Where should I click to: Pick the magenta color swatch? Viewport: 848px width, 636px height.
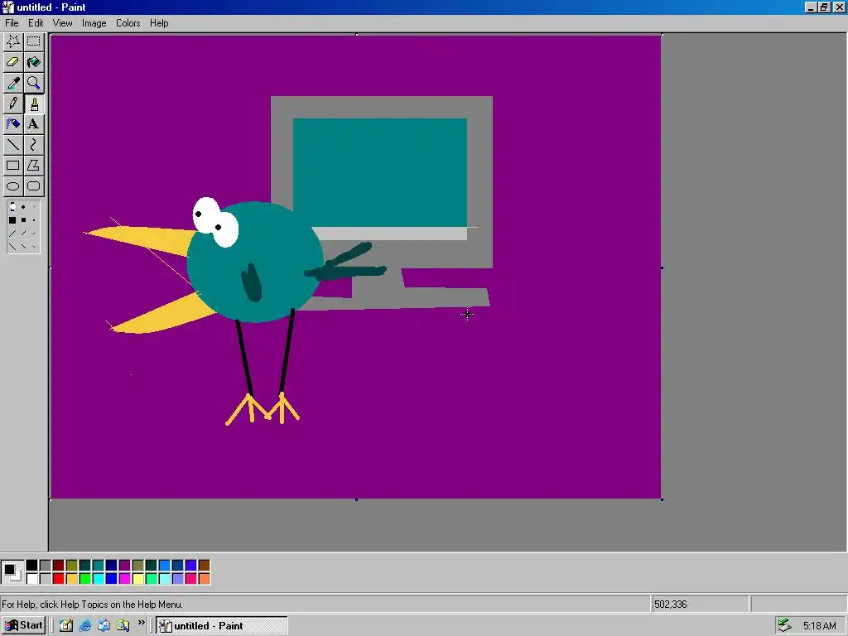point(124,579)
